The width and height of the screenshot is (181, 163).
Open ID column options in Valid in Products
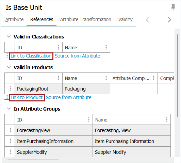point(59,78)
